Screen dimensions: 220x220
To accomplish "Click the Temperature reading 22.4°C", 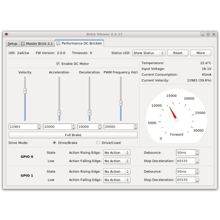I will click(206, 63).
